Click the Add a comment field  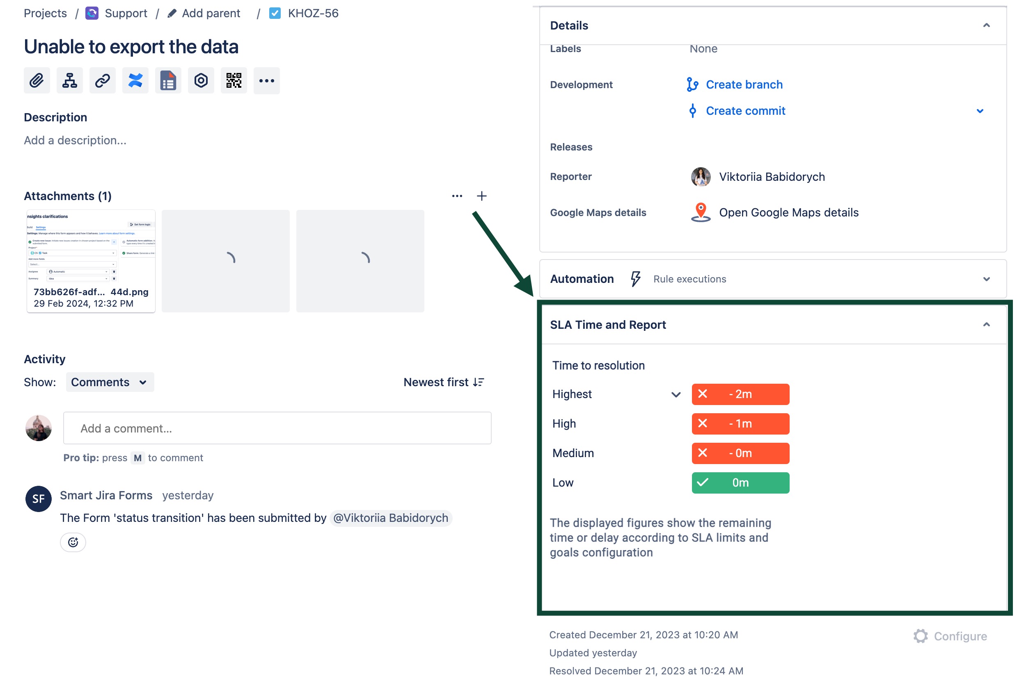[277, 428]
